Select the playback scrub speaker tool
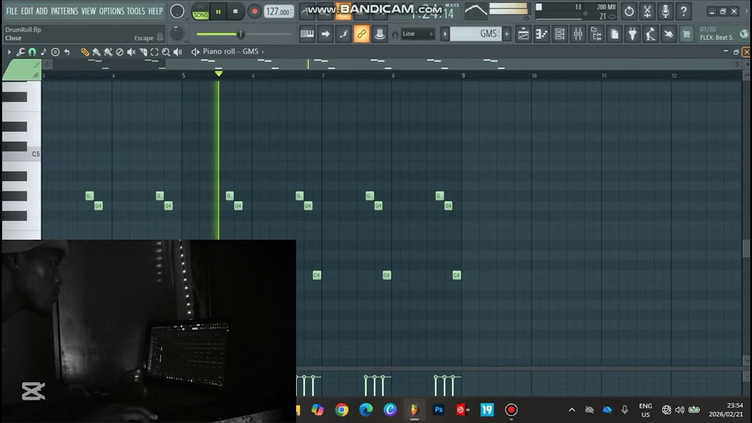Image resolution: width=752 pixels, height=423 pixels. 177,52
